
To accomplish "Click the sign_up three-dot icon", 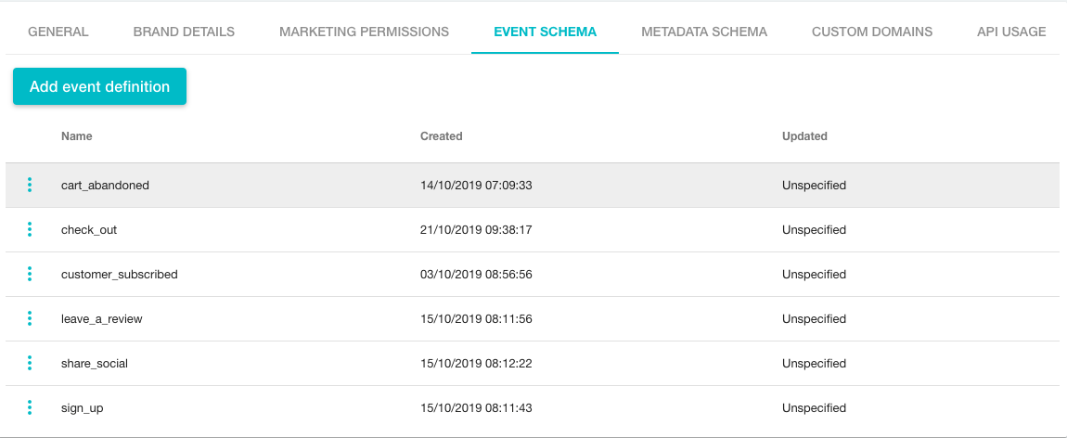I will [30, 407].
